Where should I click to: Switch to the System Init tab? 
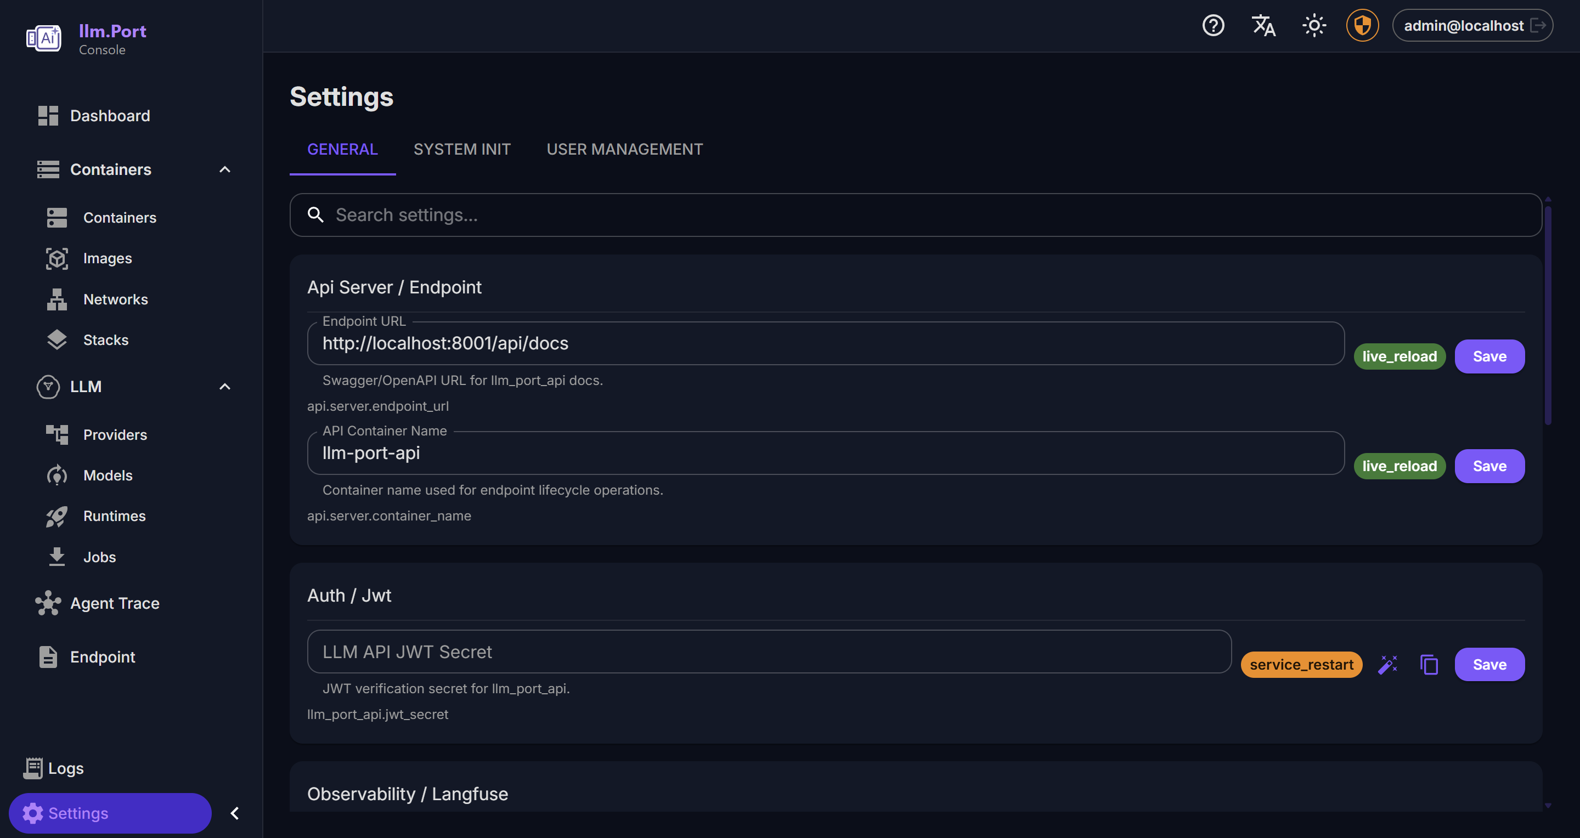coord(462,150)
